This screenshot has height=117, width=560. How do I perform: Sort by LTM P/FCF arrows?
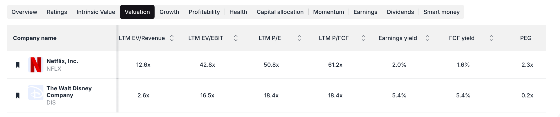(x=363, y=38)
